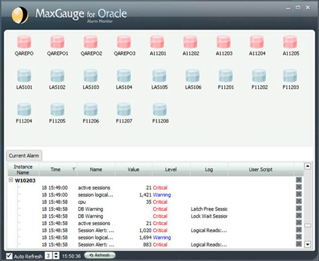Select the QAREPO database instance icon
The image size is (319, 261).
pyautogui.click(x=24, y=42)
